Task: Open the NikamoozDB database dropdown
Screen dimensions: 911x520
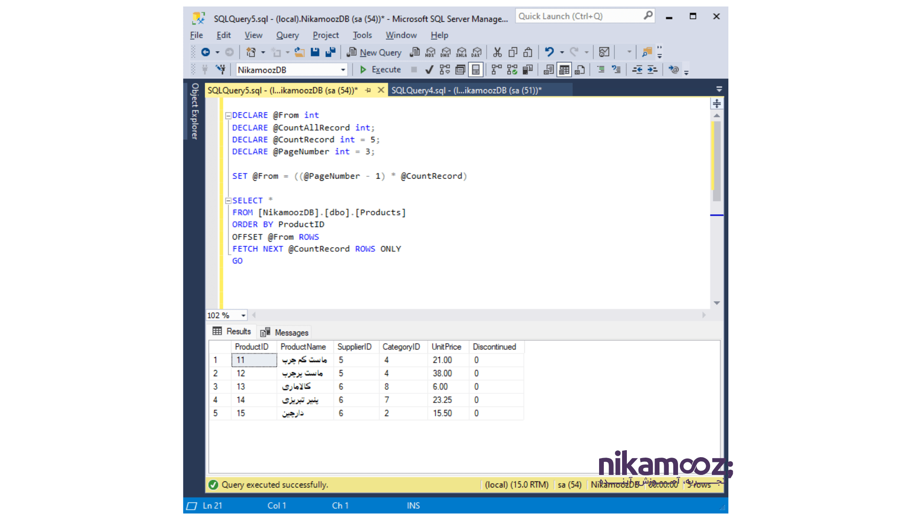Action: pos(343,70)
